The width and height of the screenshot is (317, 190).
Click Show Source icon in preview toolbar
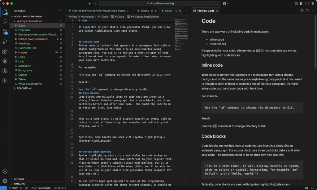pyautogui.click(x=302, y=11)
